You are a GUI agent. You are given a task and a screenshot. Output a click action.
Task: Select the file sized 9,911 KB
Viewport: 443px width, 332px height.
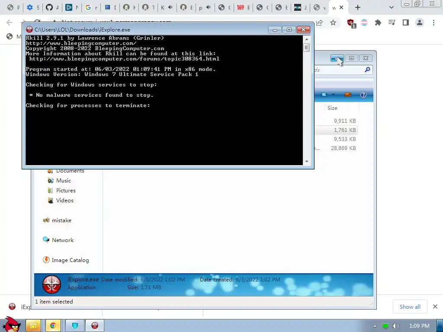point(345,121)
